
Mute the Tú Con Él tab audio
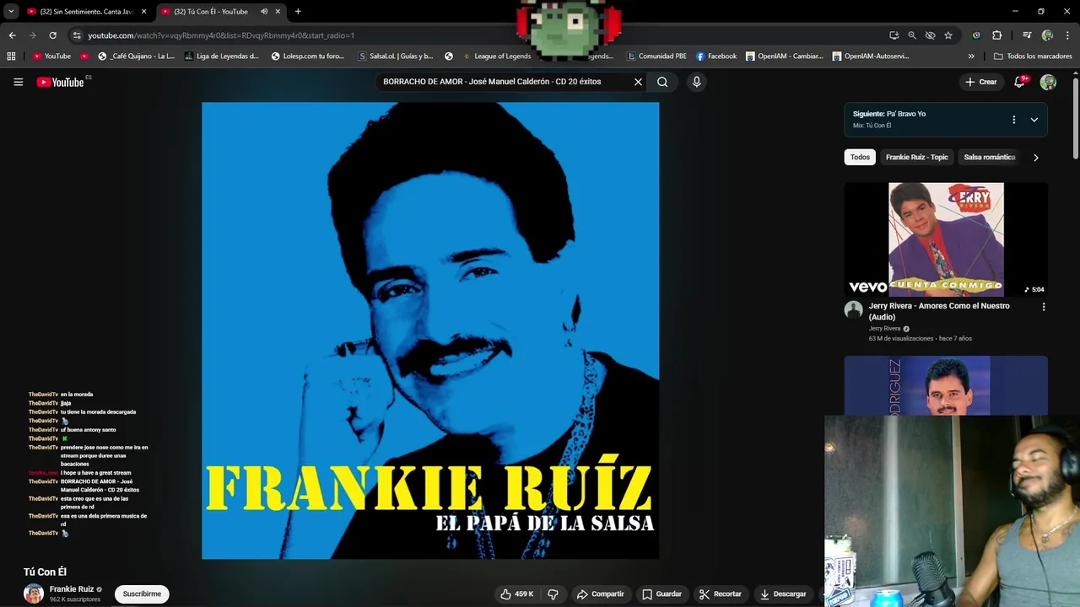(264, 12)
